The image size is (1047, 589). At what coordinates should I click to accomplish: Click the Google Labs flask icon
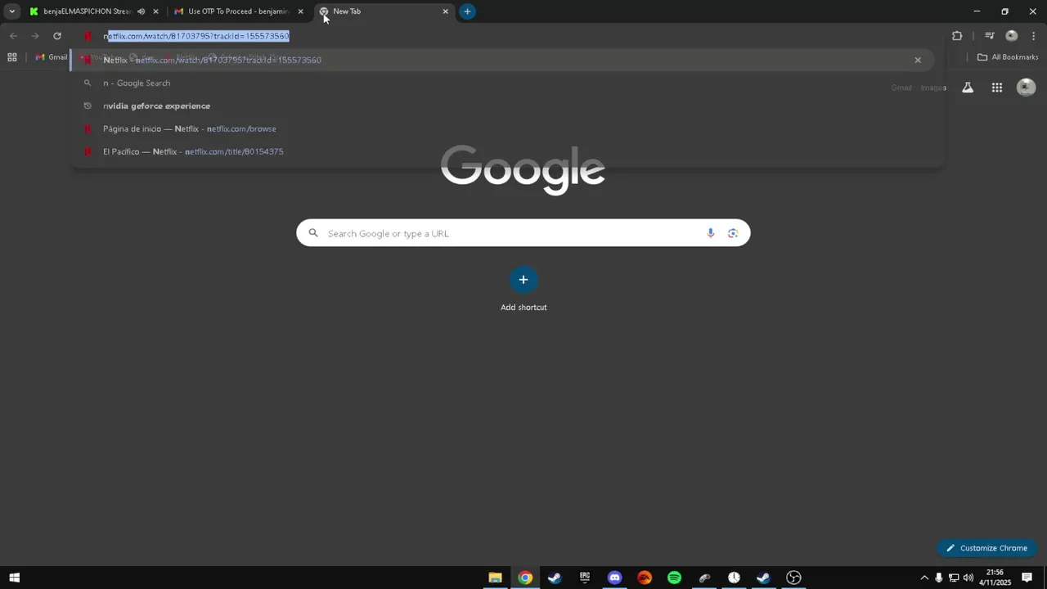[968, 88]
